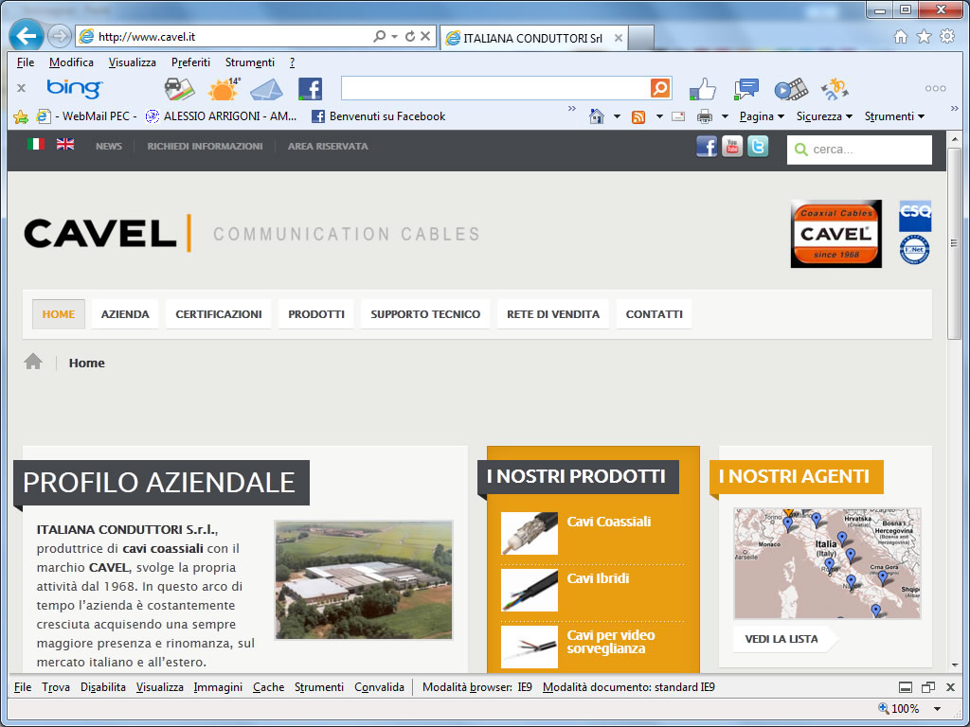The image size is (970, 727).
Task: Click the RICHIEDI INFORMAZIONI top link
Action: [205, 147]
